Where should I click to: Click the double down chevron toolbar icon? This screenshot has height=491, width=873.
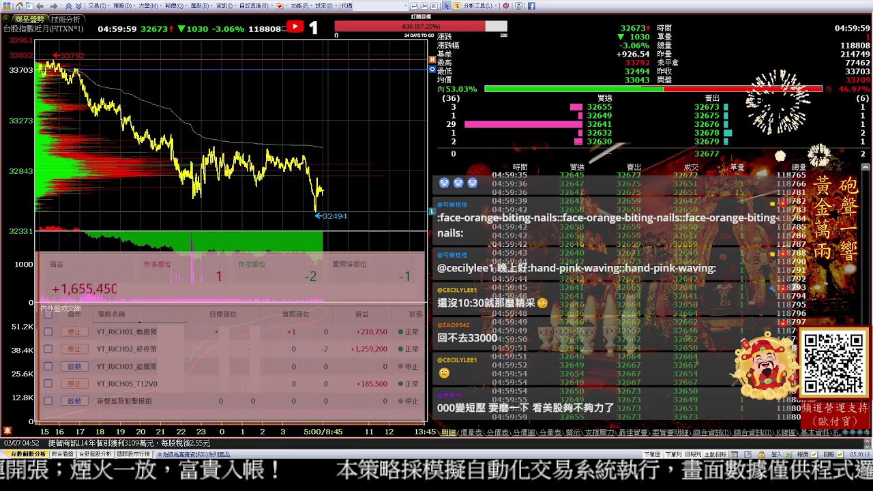[x=78, y=5]
